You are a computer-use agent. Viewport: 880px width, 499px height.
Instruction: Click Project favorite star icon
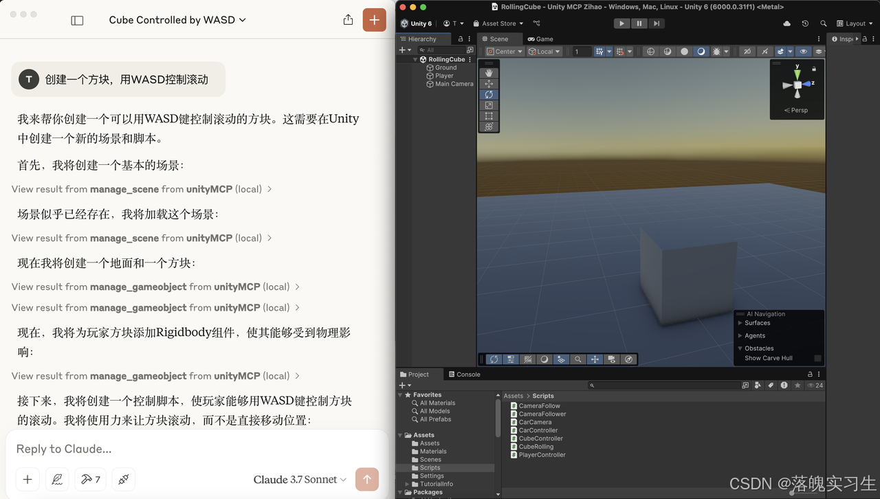click(797, 386)
